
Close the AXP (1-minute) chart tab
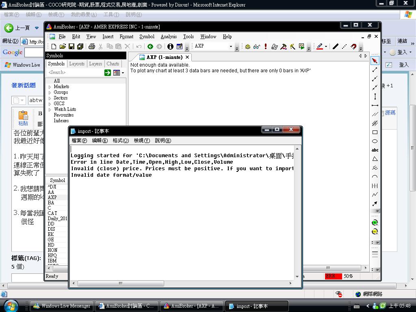click(x=187, y=57)
